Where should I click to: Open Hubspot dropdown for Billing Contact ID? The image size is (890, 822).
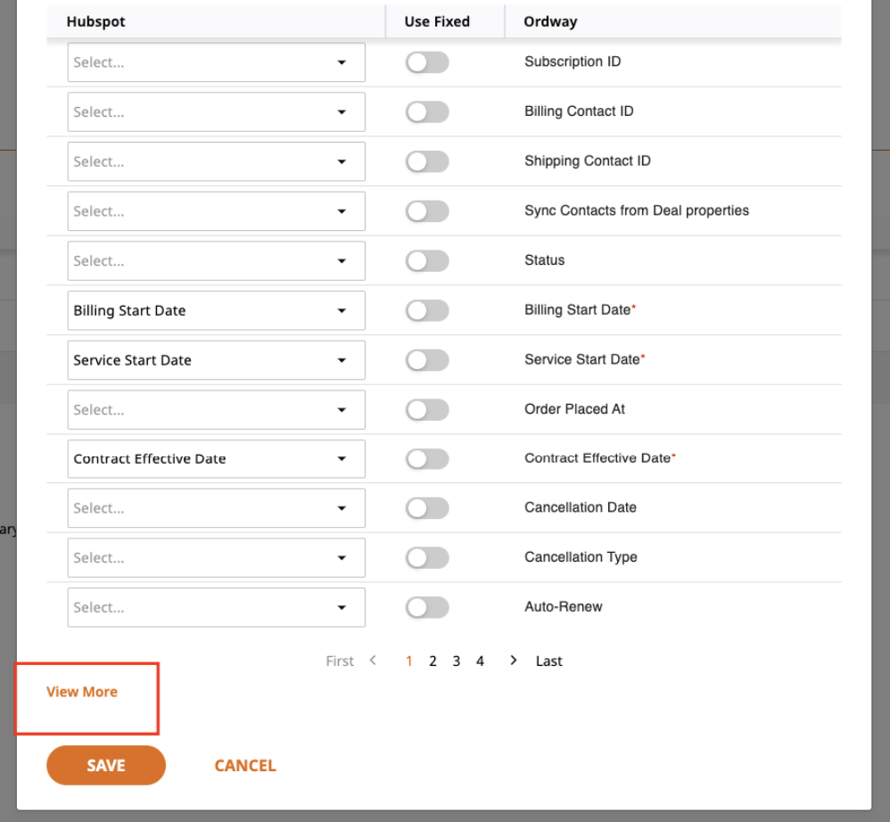[x=216, y=111]
